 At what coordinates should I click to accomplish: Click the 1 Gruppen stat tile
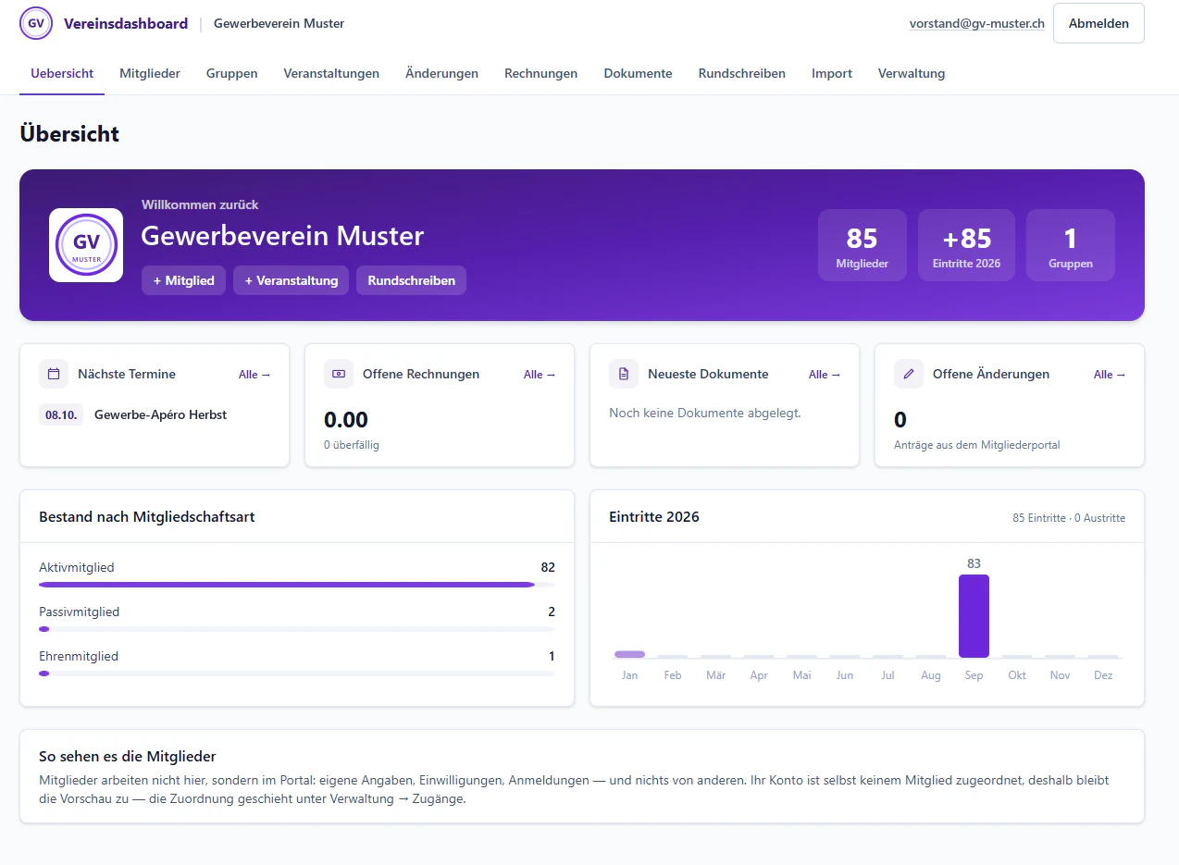[1071, 245]
